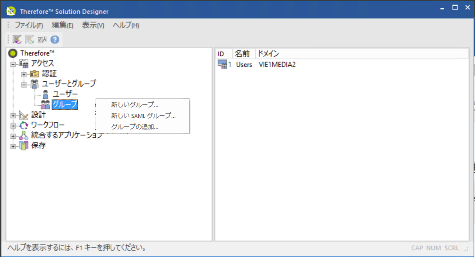
Task: Click the second greyed pencil toolbar icon
Action: pyautogui.click(x=29, y=39)
